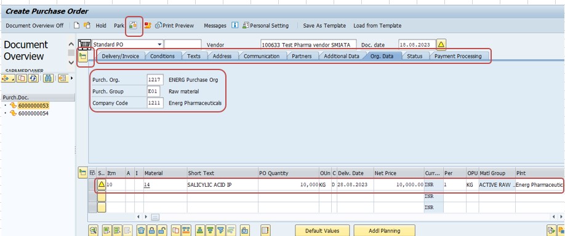565x236 pixels.
Task: Click material number 14 in item row
Action: click(147, 184)
